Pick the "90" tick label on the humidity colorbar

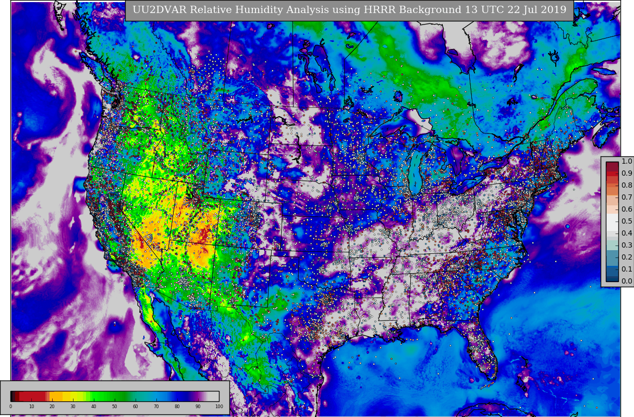point(198,407)
